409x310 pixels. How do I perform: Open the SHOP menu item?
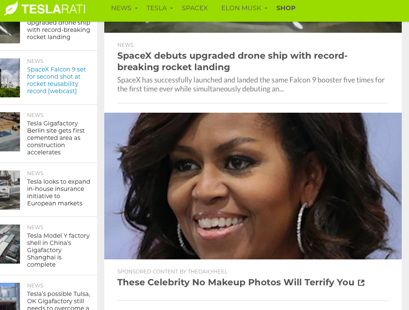tap(286, 8)
